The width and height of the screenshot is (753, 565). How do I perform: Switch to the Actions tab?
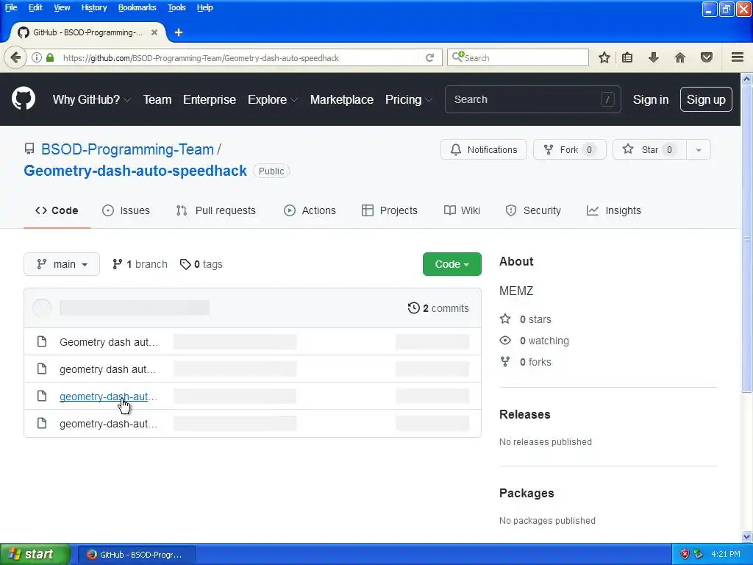(310, 210)
